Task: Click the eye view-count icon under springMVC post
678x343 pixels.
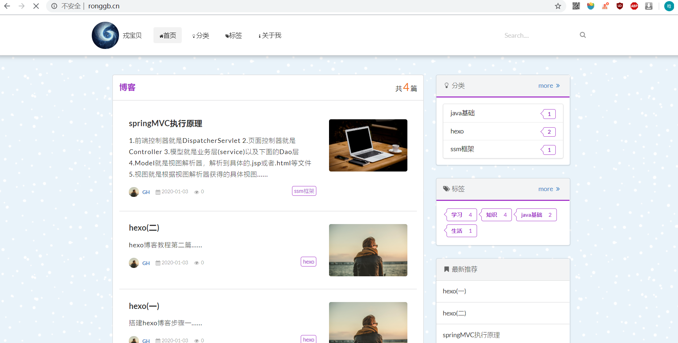Action: pos(196,192)
